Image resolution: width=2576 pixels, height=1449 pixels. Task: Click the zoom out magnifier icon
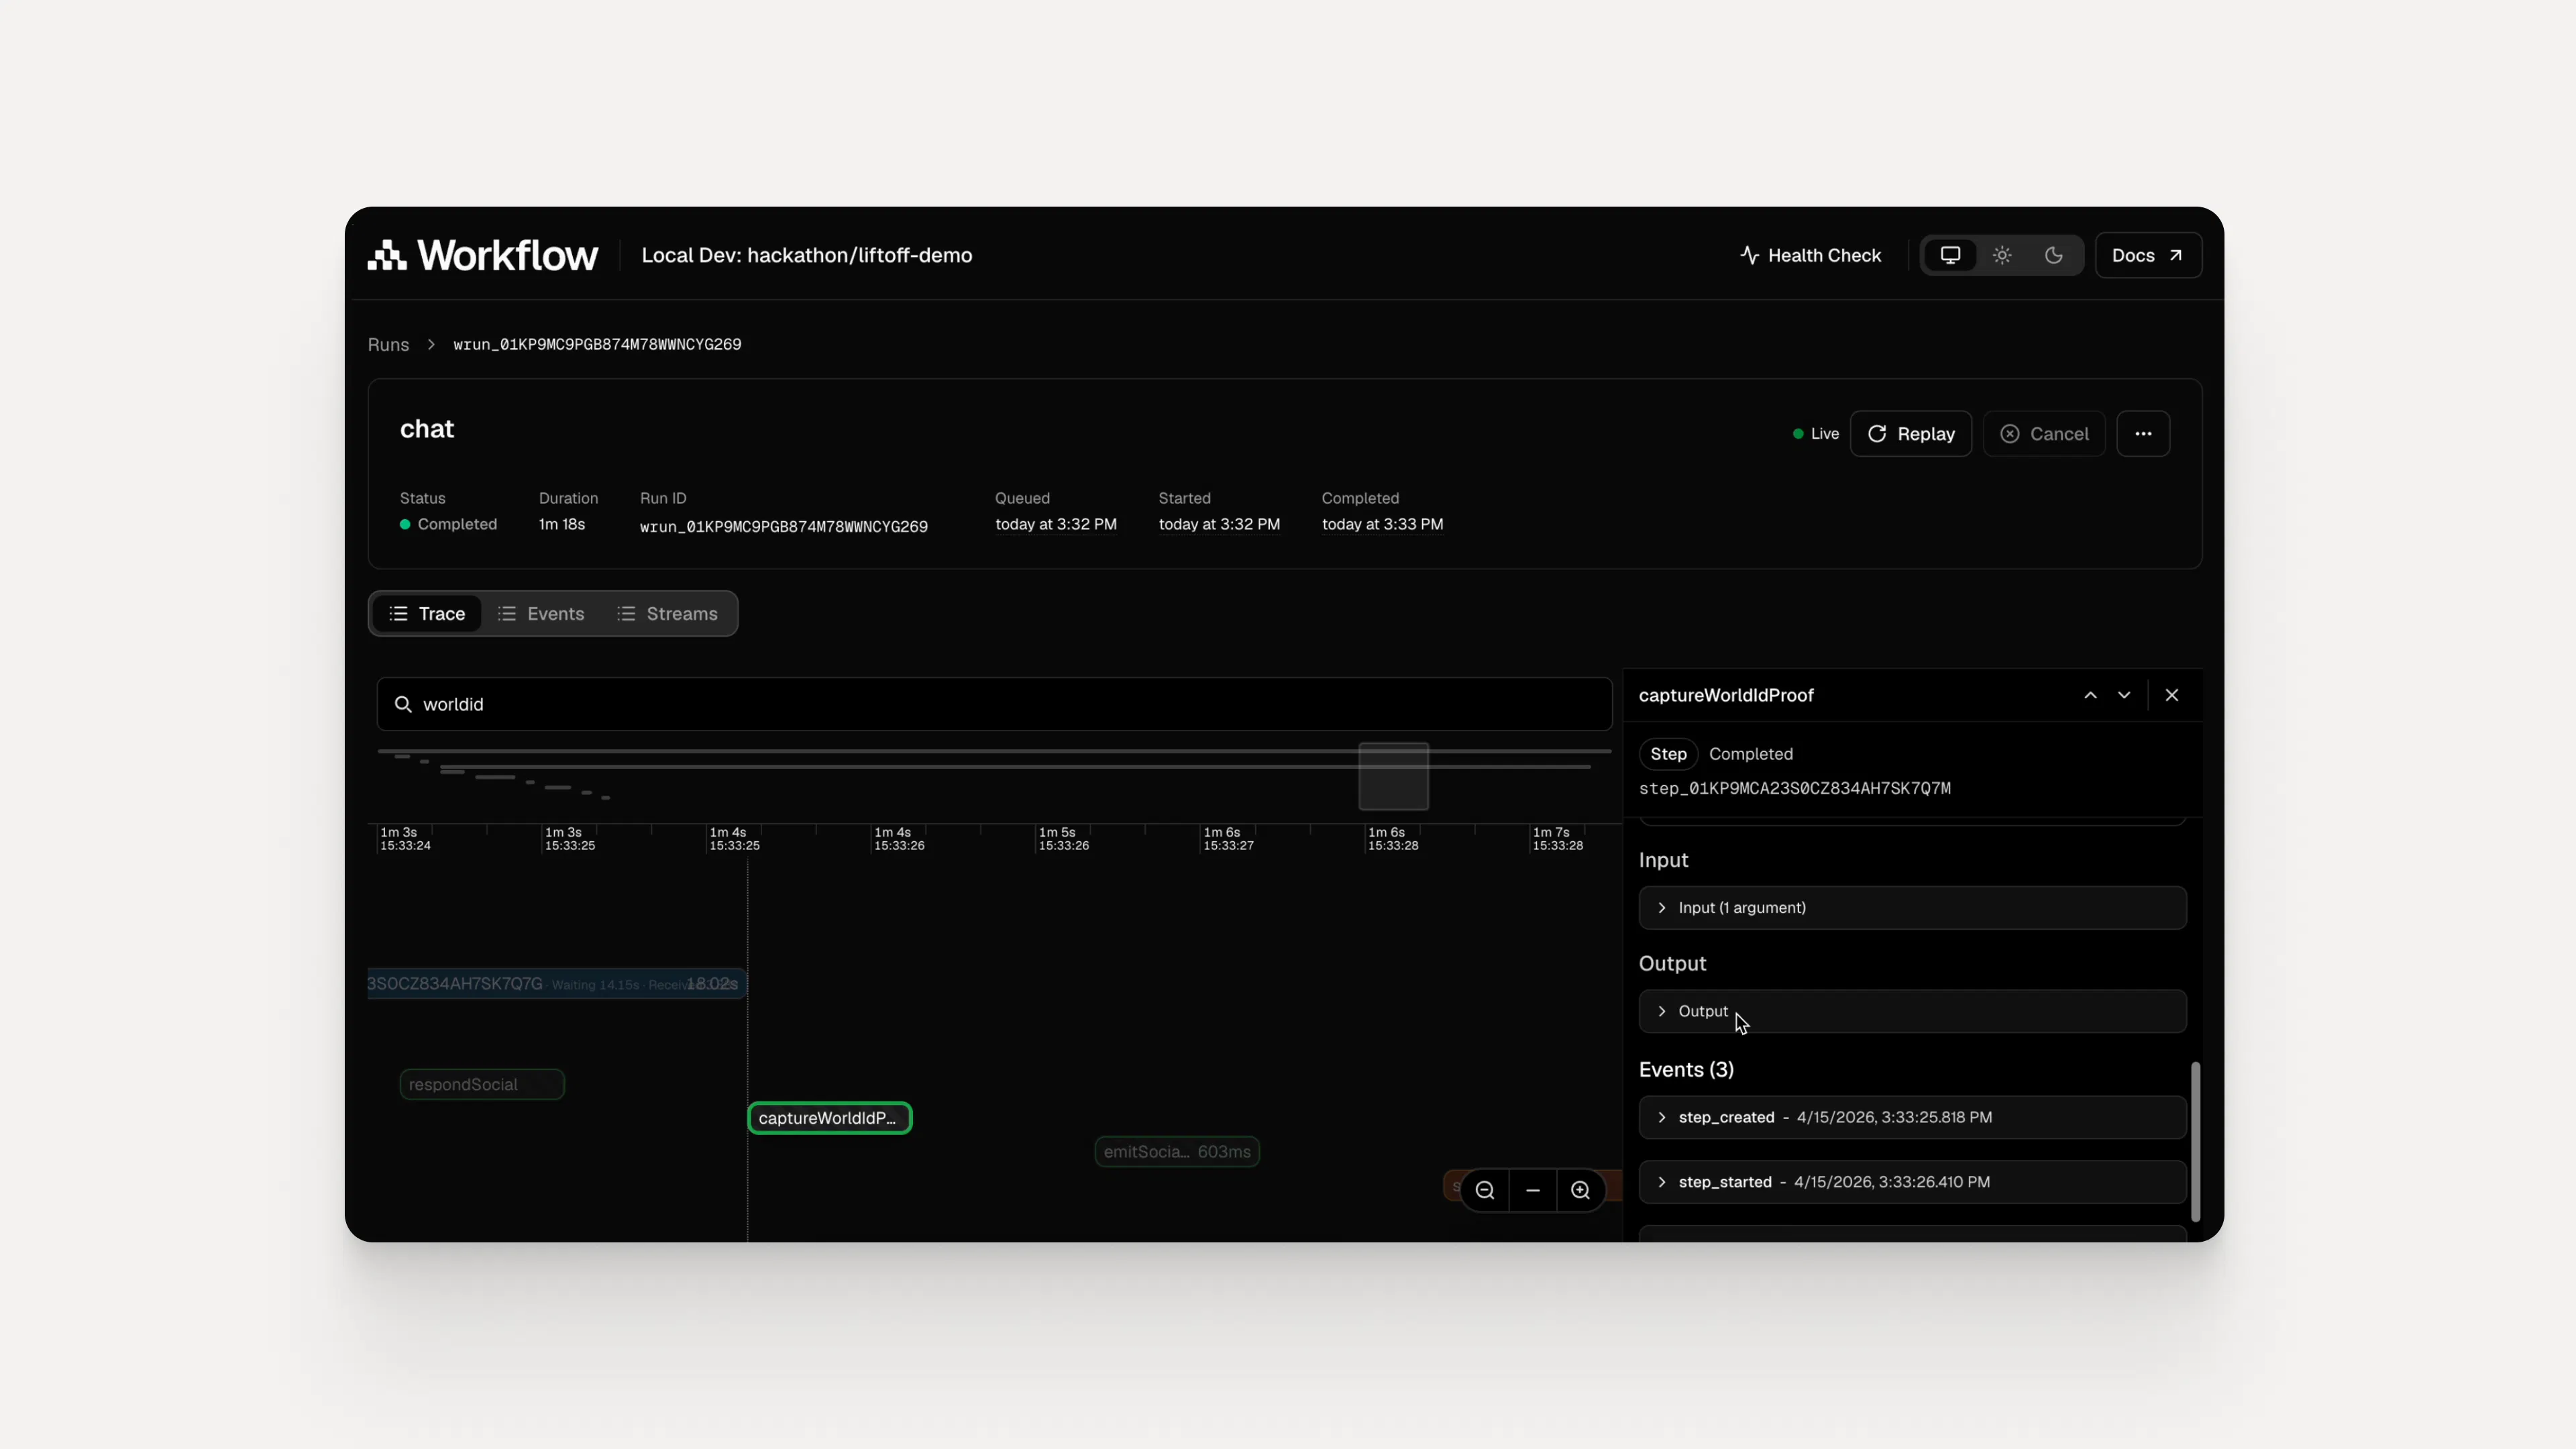1484,1190
